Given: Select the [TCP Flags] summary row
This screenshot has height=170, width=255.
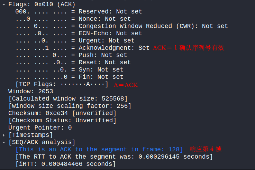Looking at the screenshot, I should 62,84.
